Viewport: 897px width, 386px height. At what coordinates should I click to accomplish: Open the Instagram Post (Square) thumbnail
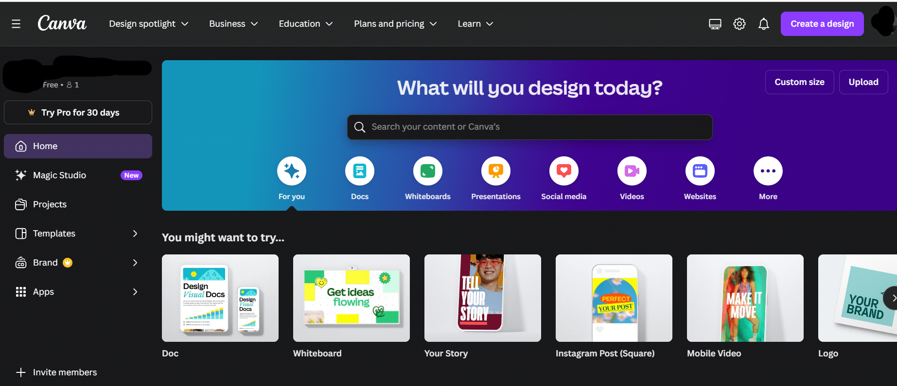614,298
